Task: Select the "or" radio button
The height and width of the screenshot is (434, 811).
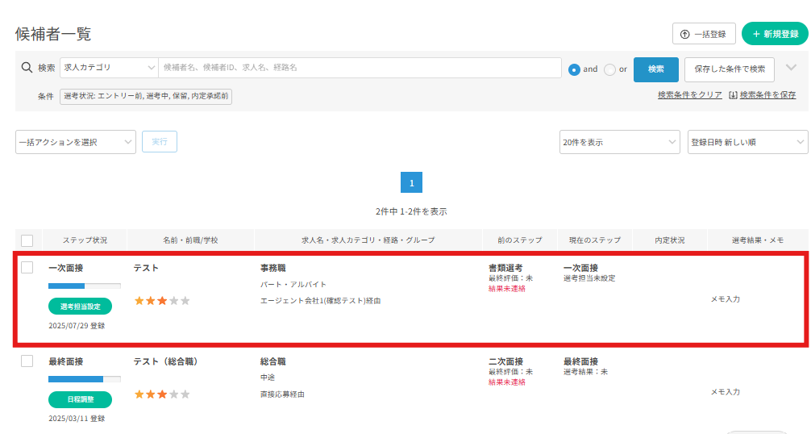Action: (x=609, y=69)
